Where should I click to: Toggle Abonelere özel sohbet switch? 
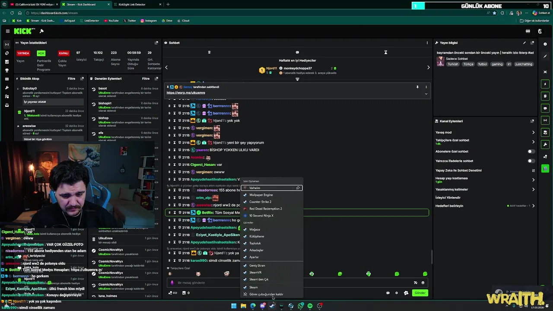(531, 152)
